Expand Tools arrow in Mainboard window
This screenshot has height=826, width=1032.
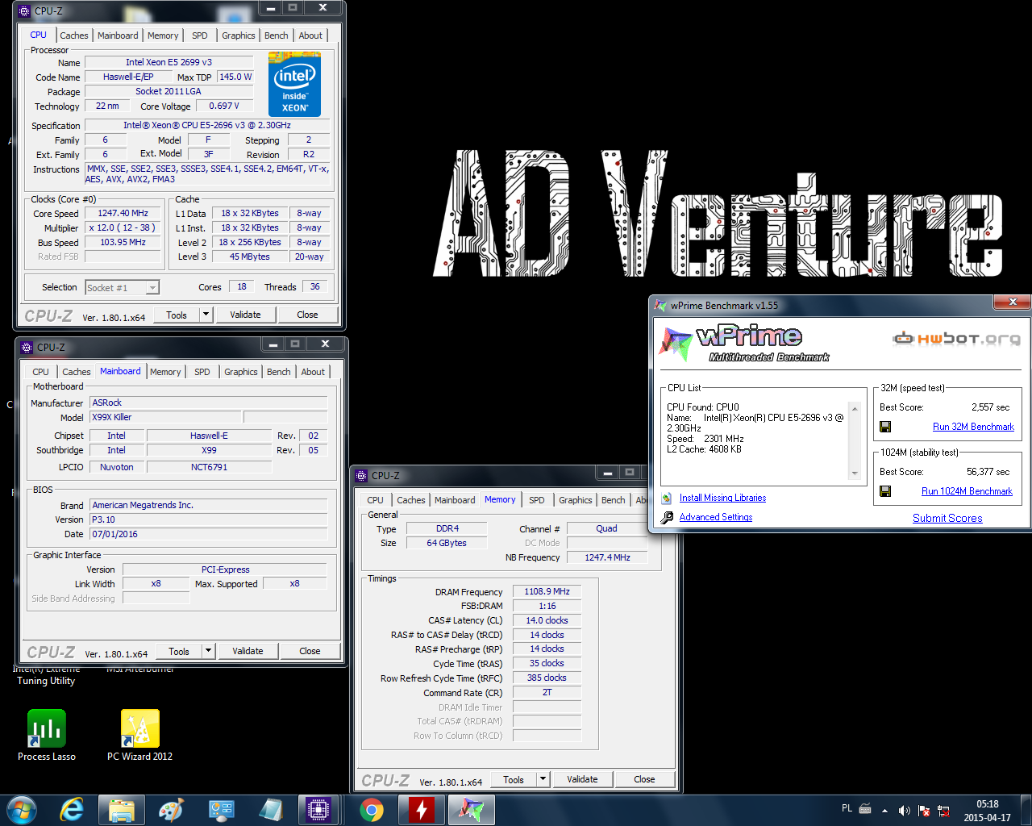point(209,651)
